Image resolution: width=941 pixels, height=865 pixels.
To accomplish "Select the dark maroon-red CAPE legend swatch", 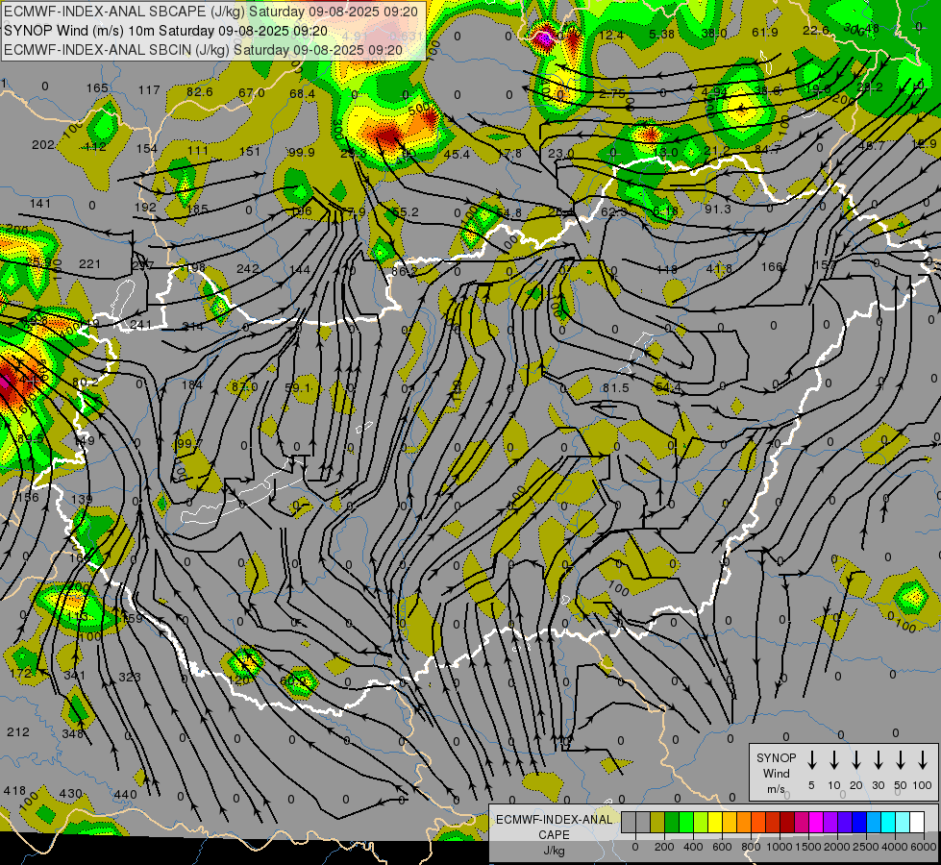I will pos(787,823).
